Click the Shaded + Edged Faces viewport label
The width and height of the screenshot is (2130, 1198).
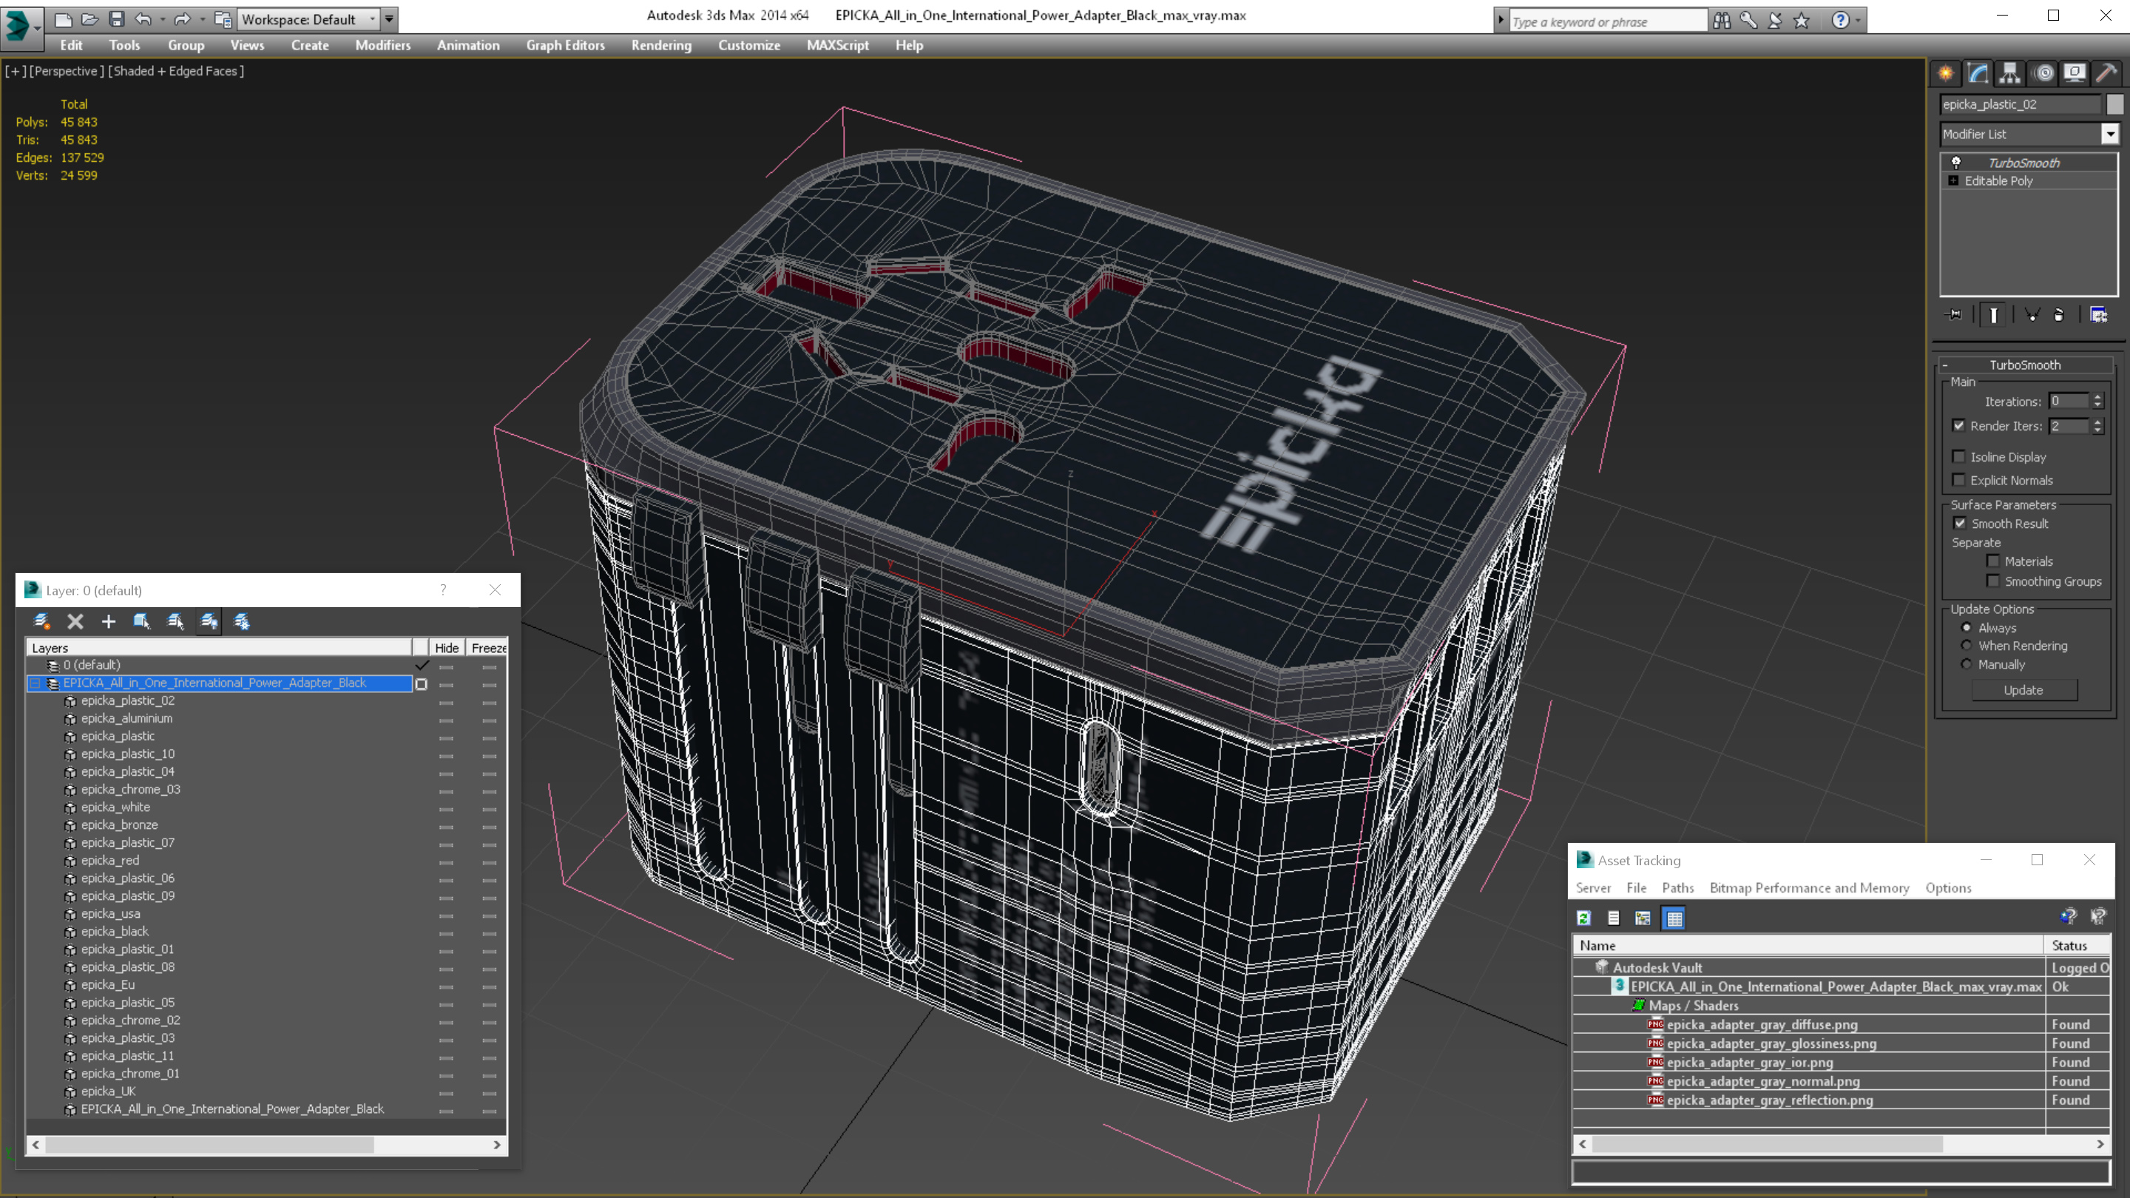coord(176,71)
